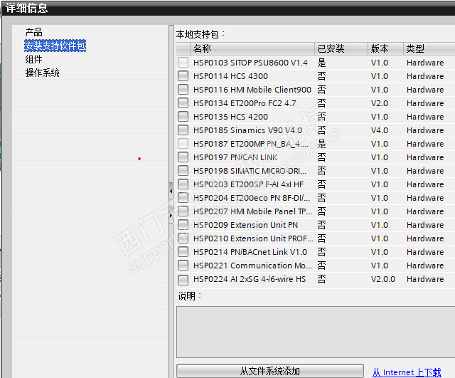Select the row name HSP0210 Extension Unit PROF
455x378 pixels.
tap(253, 238)
